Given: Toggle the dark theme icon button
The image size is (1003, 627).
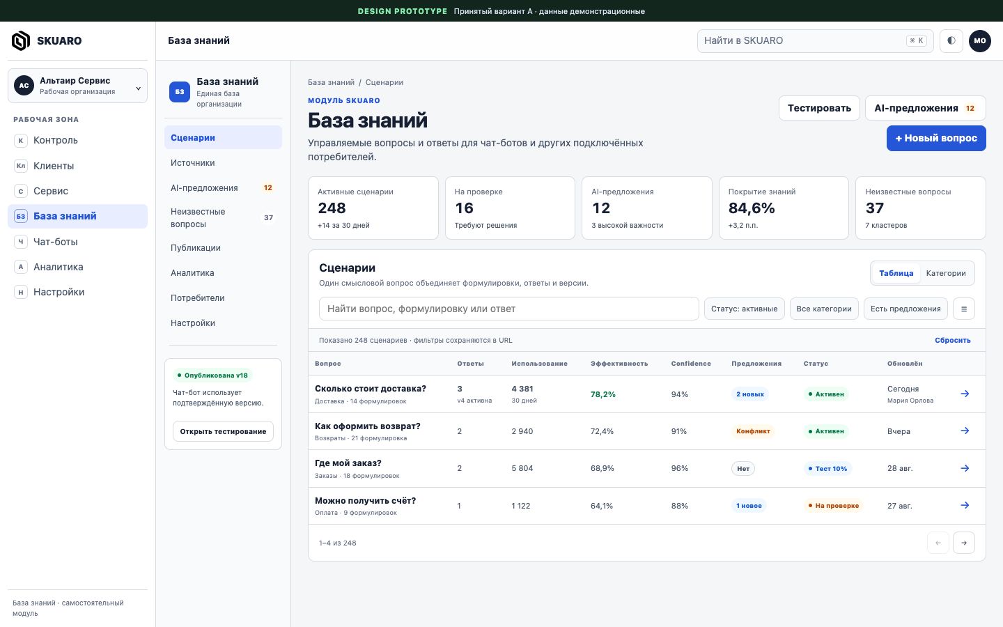Looking at the screenshot, I should coord(951,41).
